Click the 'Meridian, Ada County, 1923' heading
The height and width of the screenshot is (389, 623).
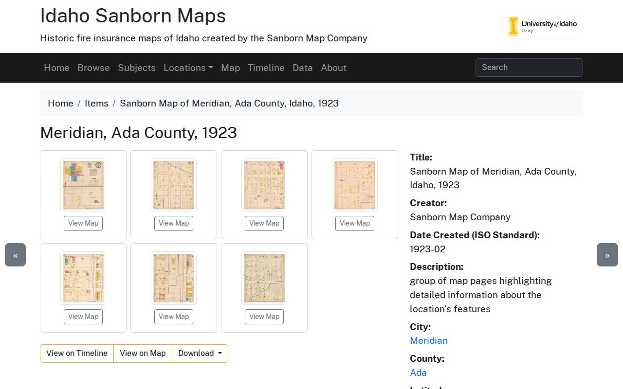coord(138,133)
